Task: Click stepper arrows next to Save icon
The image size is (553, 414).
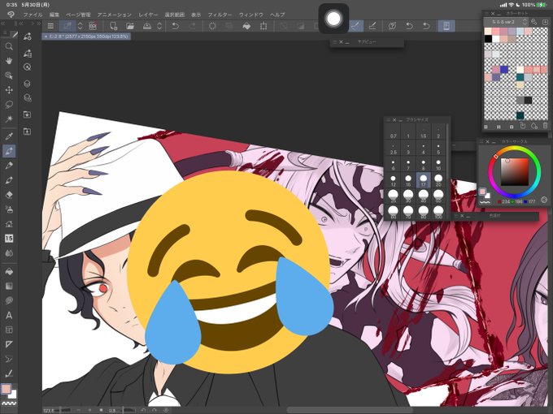Action: click(159, 26)
